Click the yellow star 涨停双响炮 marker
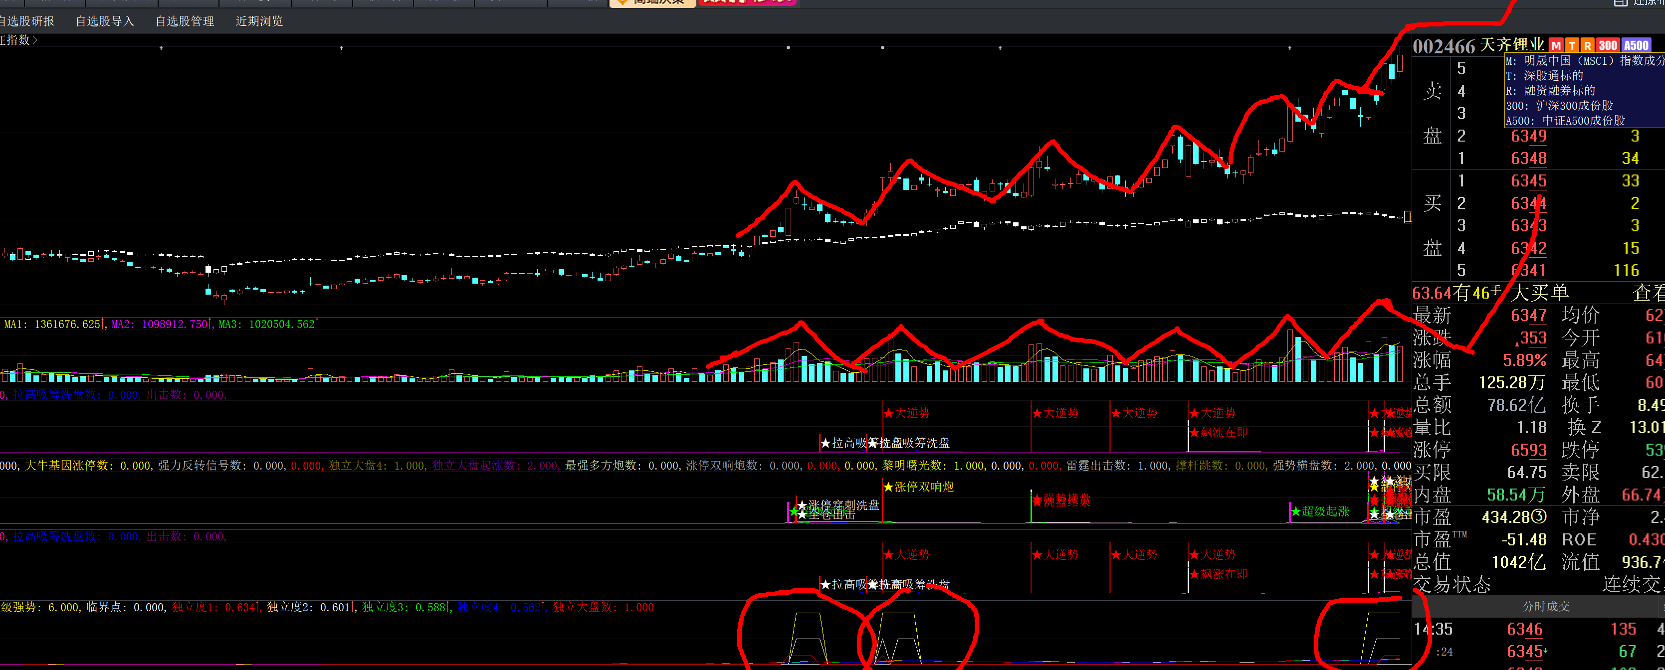Viewport: 1665px width, 670px height. (x=918, y=487)
